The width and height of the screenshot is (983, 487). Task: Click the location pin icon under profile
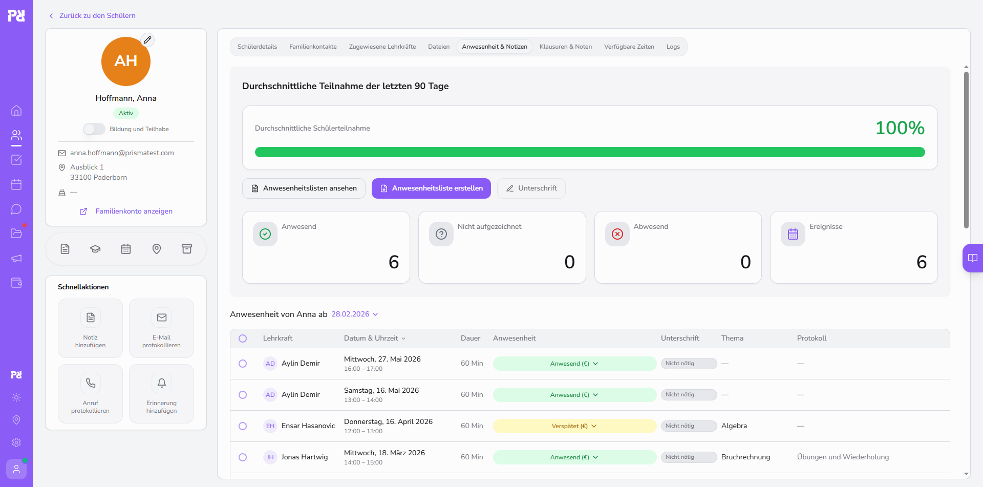[x=157, y=249]
